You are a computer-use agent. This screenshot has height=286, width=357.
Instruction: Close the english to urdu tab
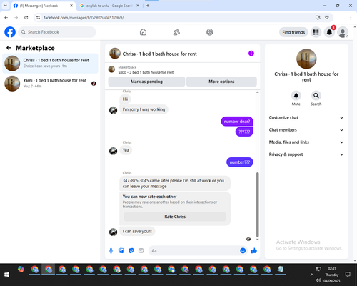point(138,6)
